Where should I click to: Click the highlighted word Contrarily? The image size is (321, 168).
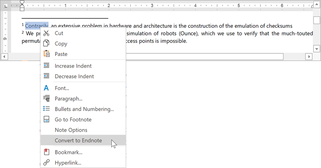(37, 26)
